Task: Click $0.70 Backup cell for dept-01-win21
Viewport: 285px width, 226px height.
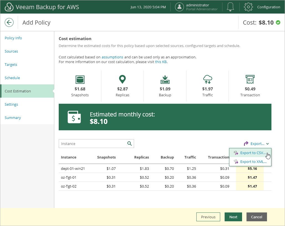Action: point(169,168)
